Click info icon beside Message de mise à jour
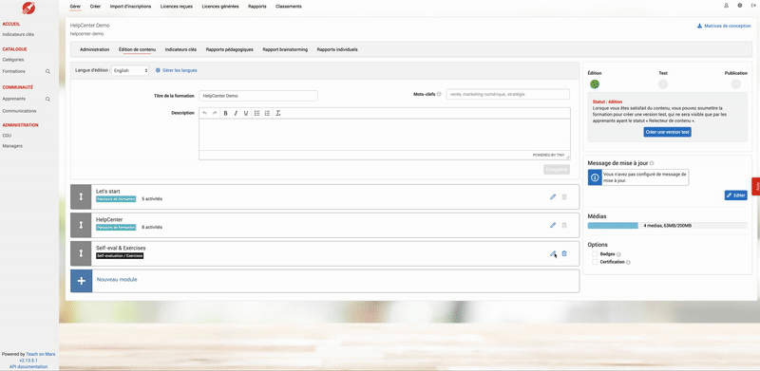Screen dimensions: 760x371 (x=652, y=163)
